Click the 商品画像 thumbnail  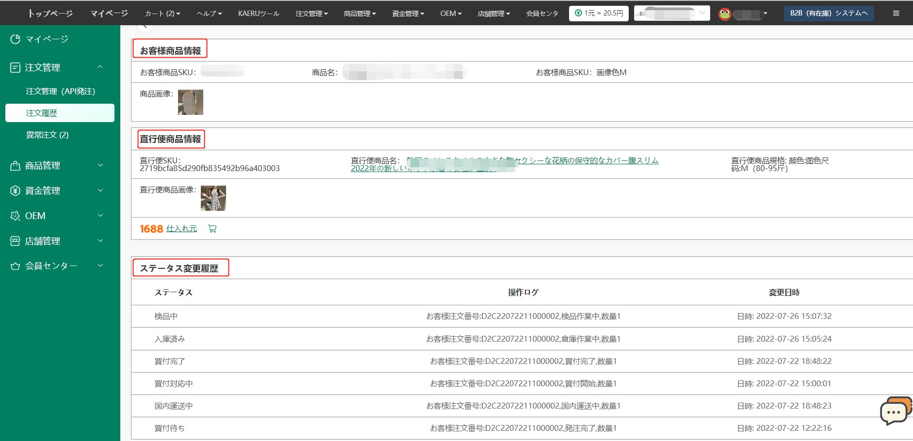[191, 102]
